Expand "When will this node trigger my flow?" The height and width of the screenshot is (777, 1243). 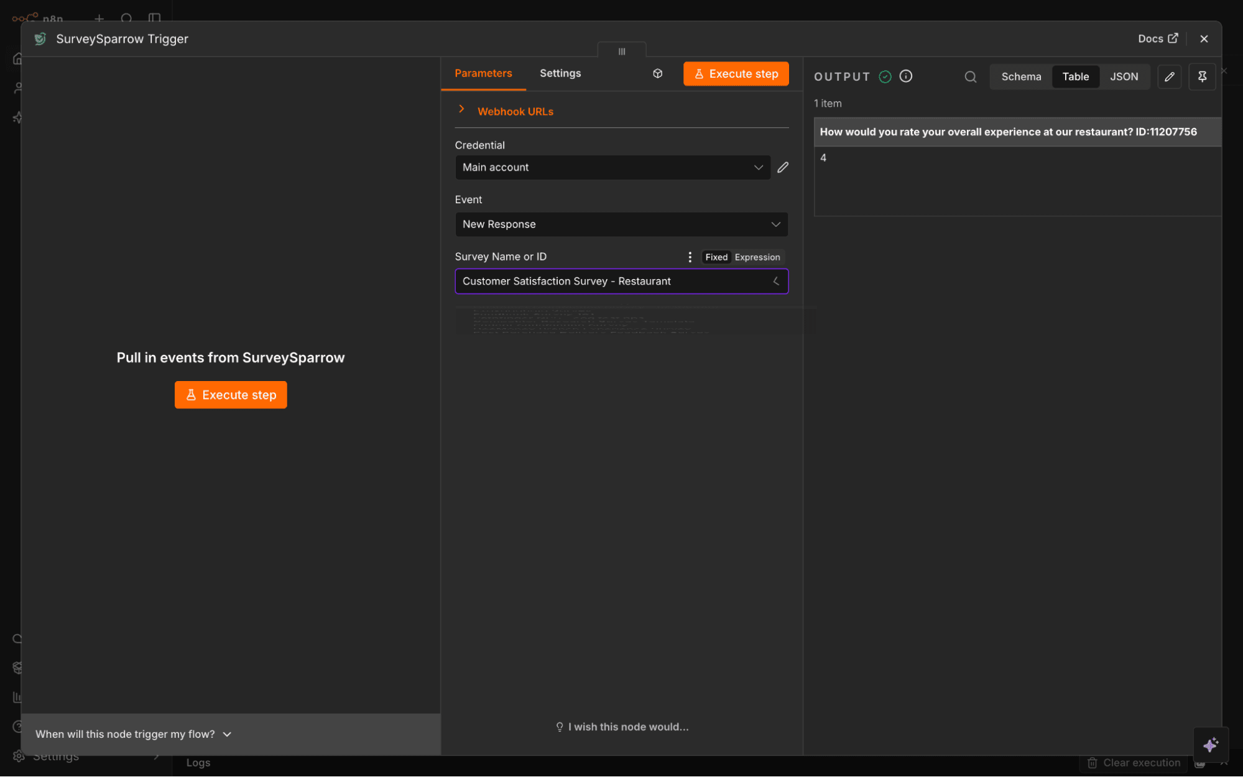point(134,734)
